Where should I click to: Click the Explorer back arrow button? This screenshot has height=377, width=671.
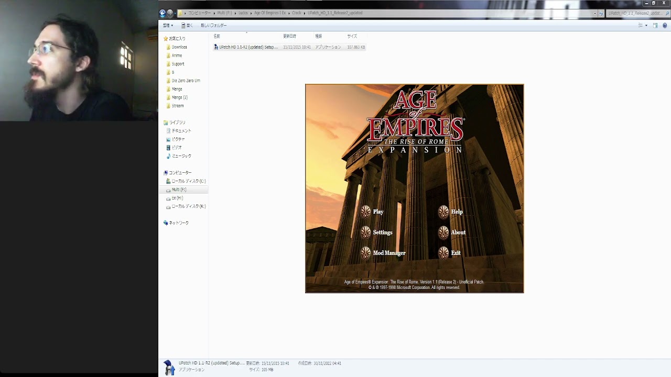click(163, 13)
